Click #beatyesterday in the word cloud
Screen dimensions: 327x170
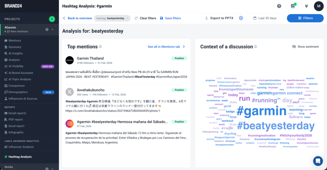(276, 126)
